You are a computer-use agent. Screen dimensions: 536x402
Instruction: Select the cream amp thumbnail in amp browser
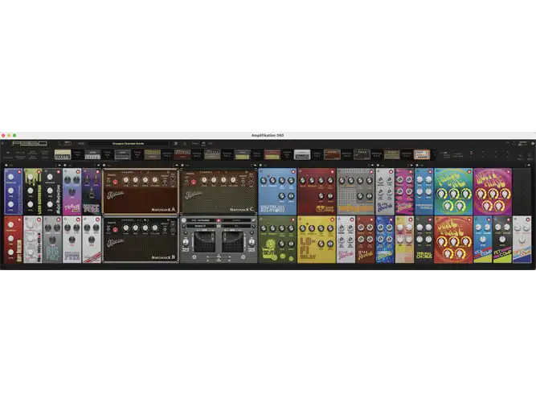pyautogui.click(x=63, y=154)
